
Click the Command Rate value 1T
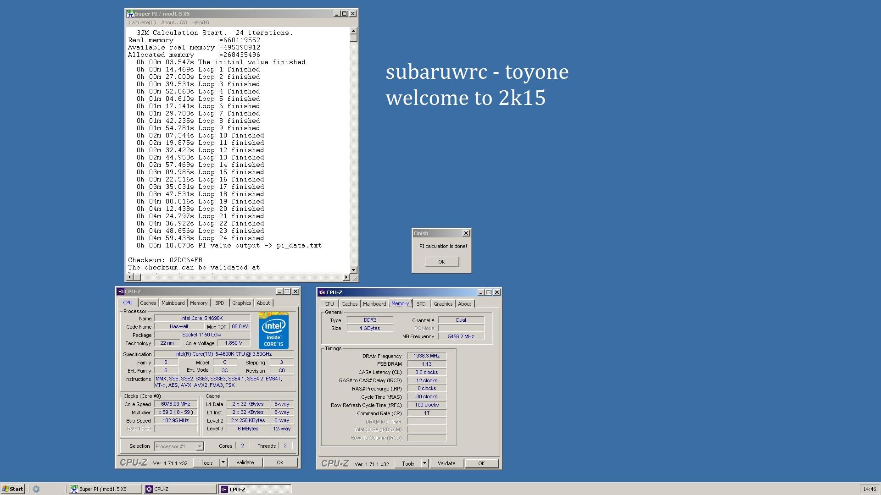click(x=427, y=413)
